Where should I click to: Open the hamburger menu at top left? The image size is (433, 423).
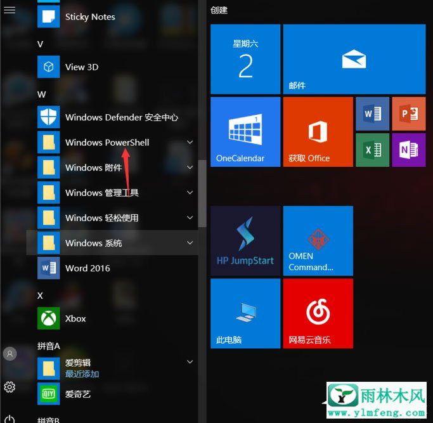[x=10, y=10]
